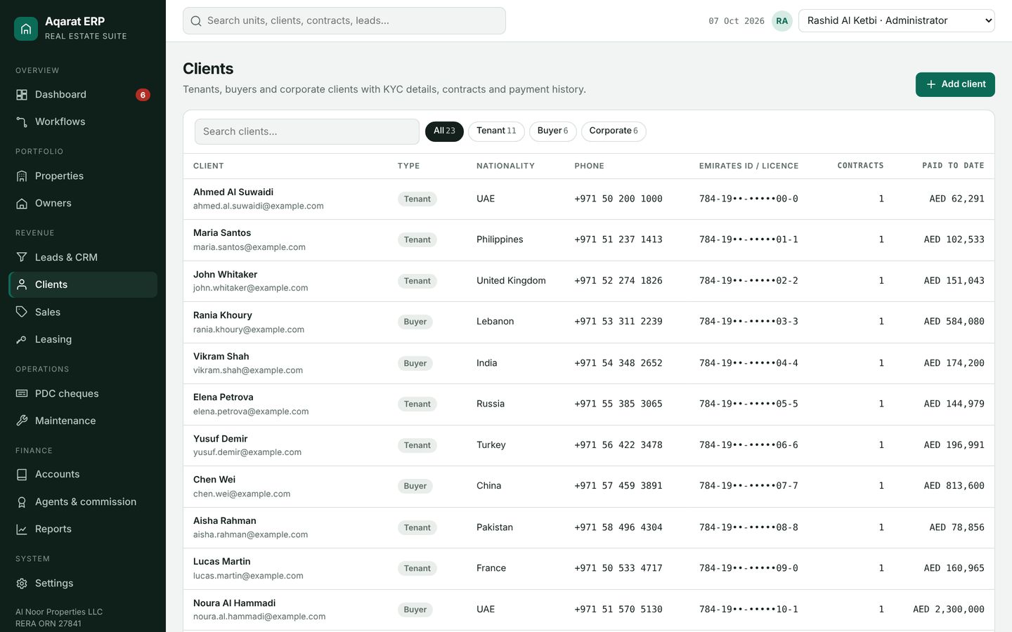Click the Workflows branch icon

coord(22,122)
